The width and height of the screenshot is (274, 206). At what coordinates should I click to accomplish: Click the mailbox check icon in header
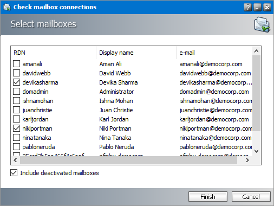coord(262,24)
